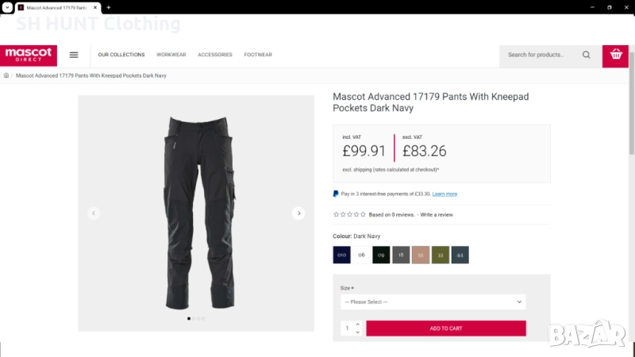
Task: Open the hamburger menu icon
Action: (74, 55)
